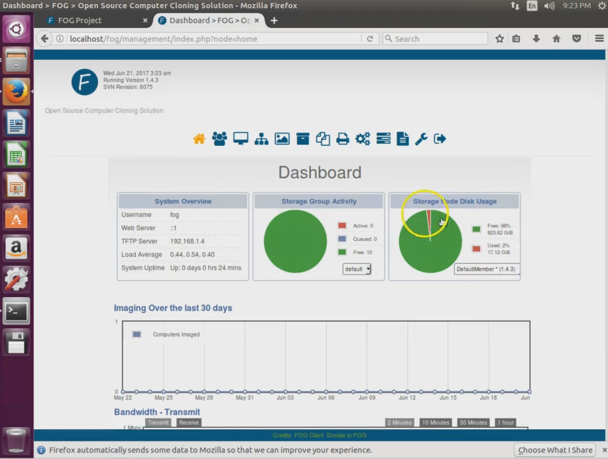The width and height of the screenshot is (608, 459).
Task: Open image management via picture icon
Action: pos(282,139)
